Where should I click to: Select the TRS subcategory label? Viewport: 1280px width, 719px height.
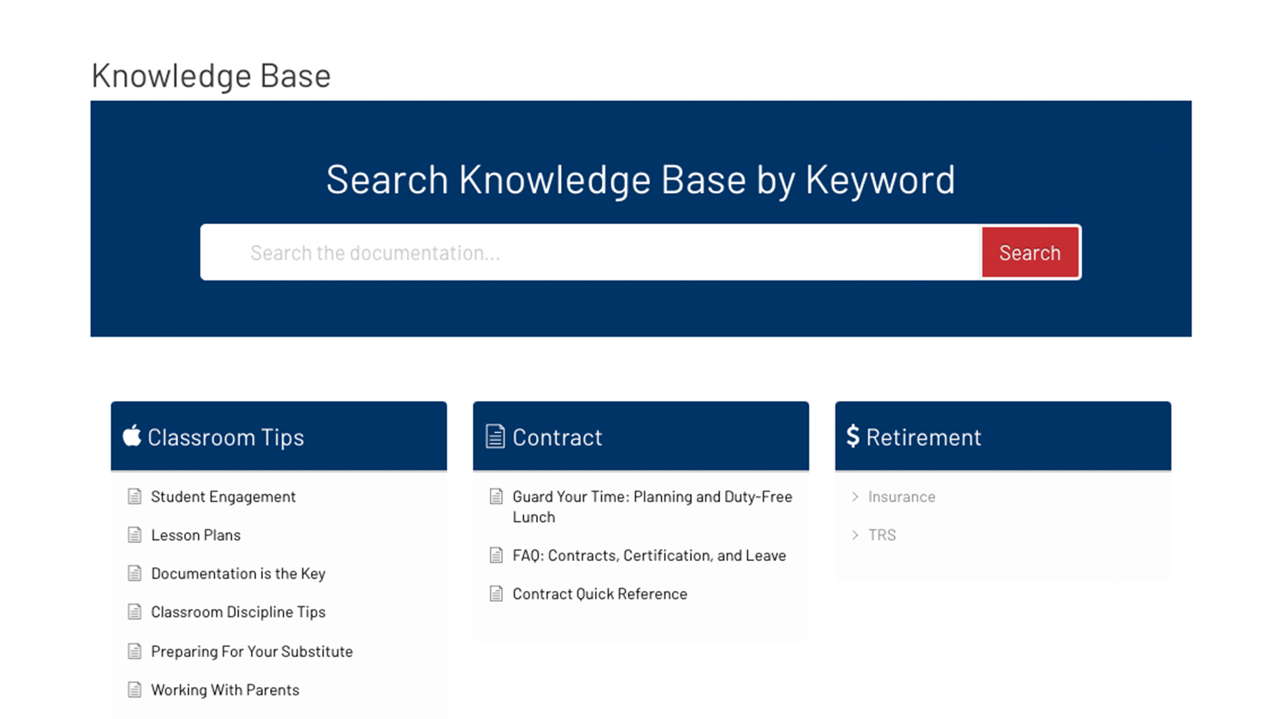pos(882,535)
